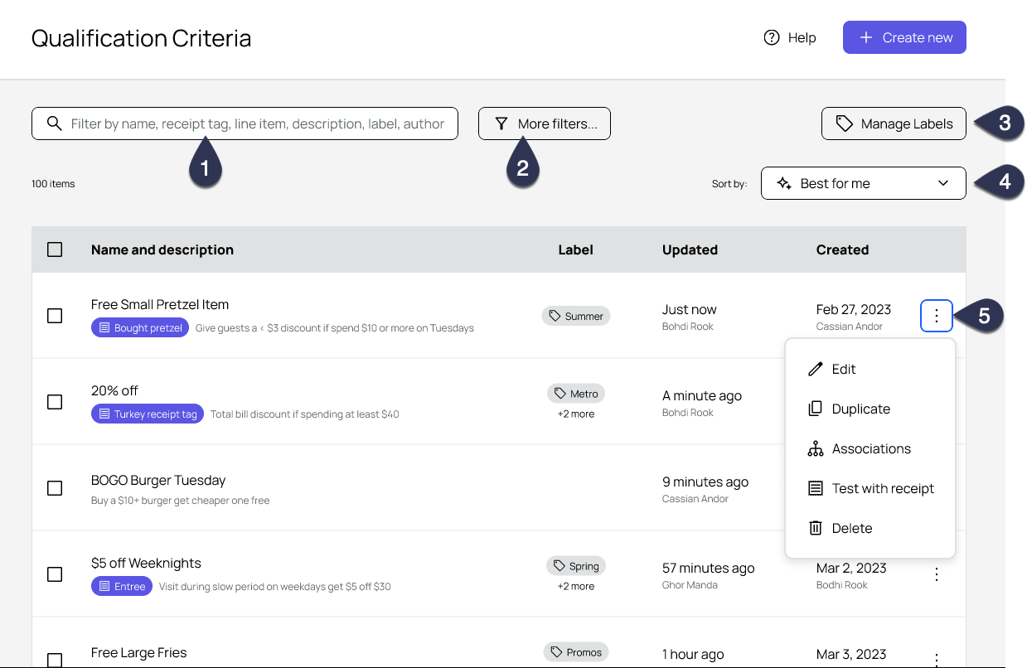The height and width of the screenshot is (668, 1027).
Task: Click the funnel icon in More filters
Action: 501,123
